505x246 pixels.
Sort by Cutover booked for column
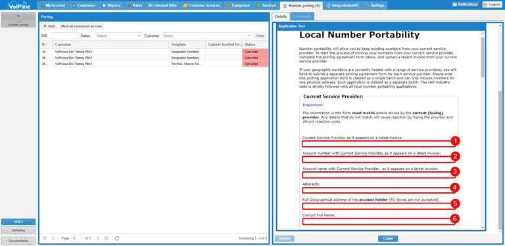pos(224,45)
